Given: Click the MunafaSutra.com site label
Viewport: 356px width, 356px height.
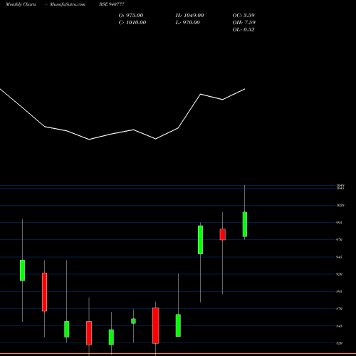Looking at the screenshot, I should 68,4.
